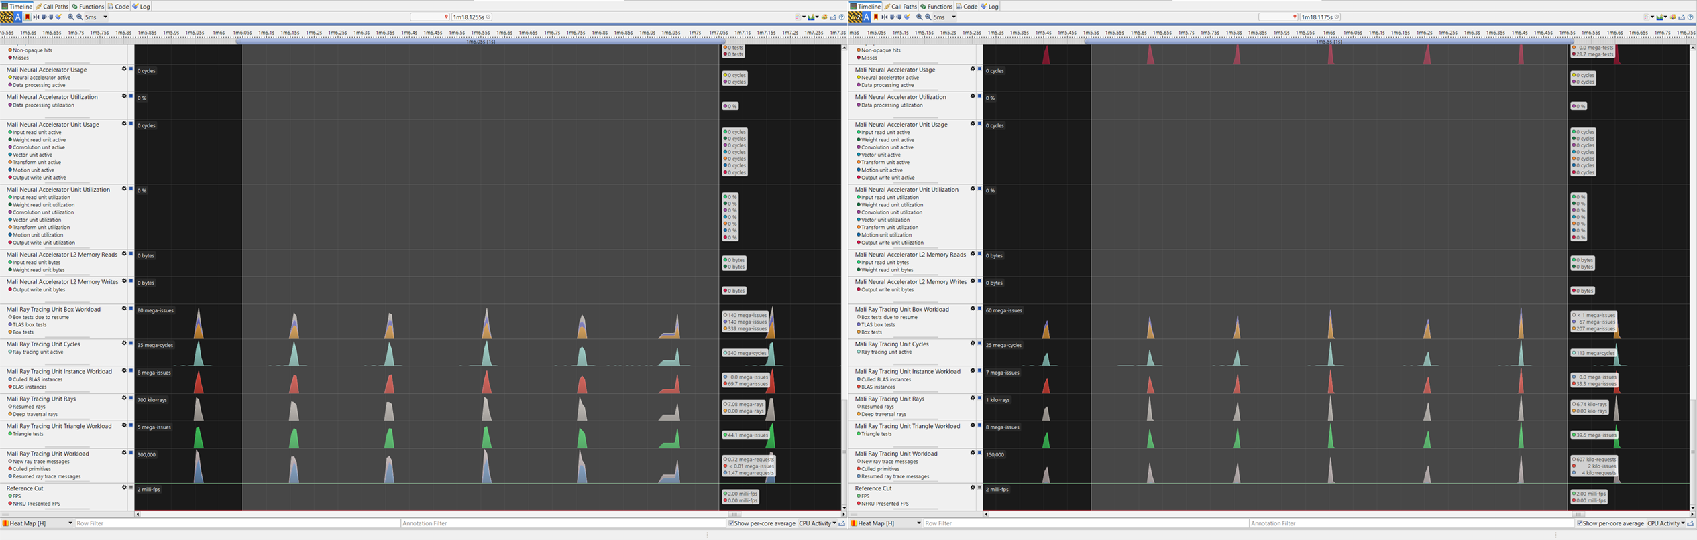Open the Code tab in right window
Image resolution: width=1697 pixels, height=540 pixels.
coord(967,6)
